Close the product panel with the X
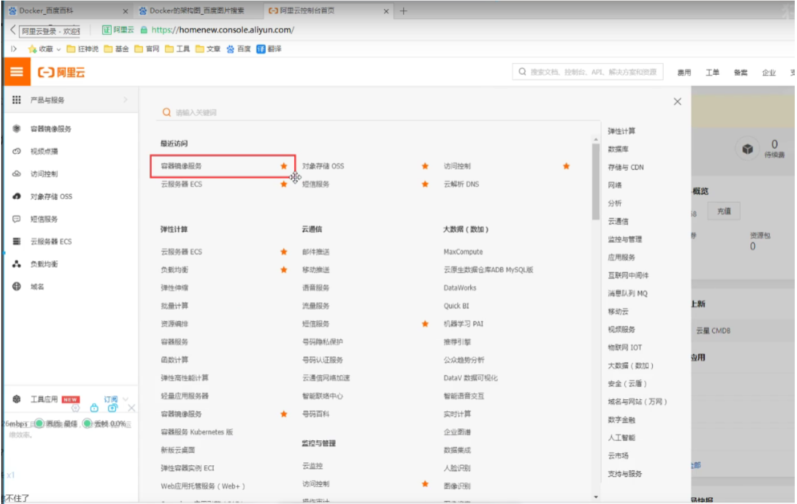The width and height of the screenshot is (797, 504). [x=677, y=101]
